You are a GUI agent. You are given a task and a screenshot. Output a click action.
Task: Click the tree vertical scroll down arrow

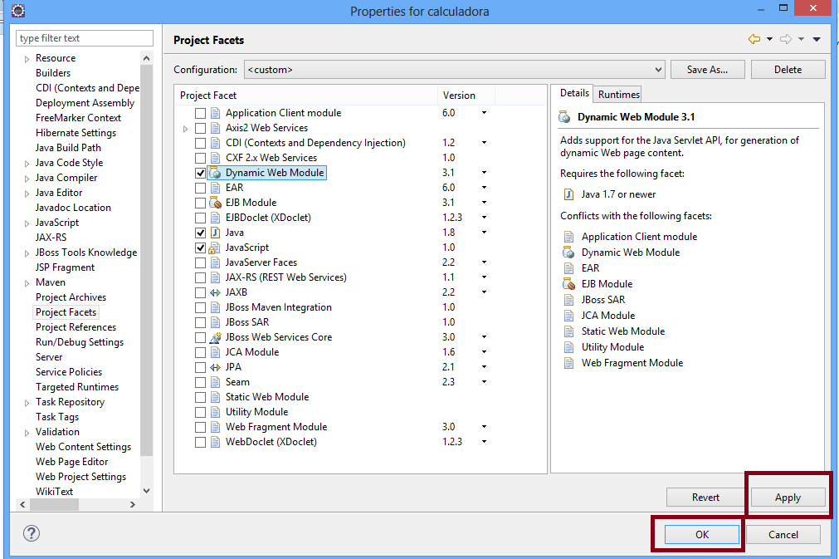click(x=147, y=490)
